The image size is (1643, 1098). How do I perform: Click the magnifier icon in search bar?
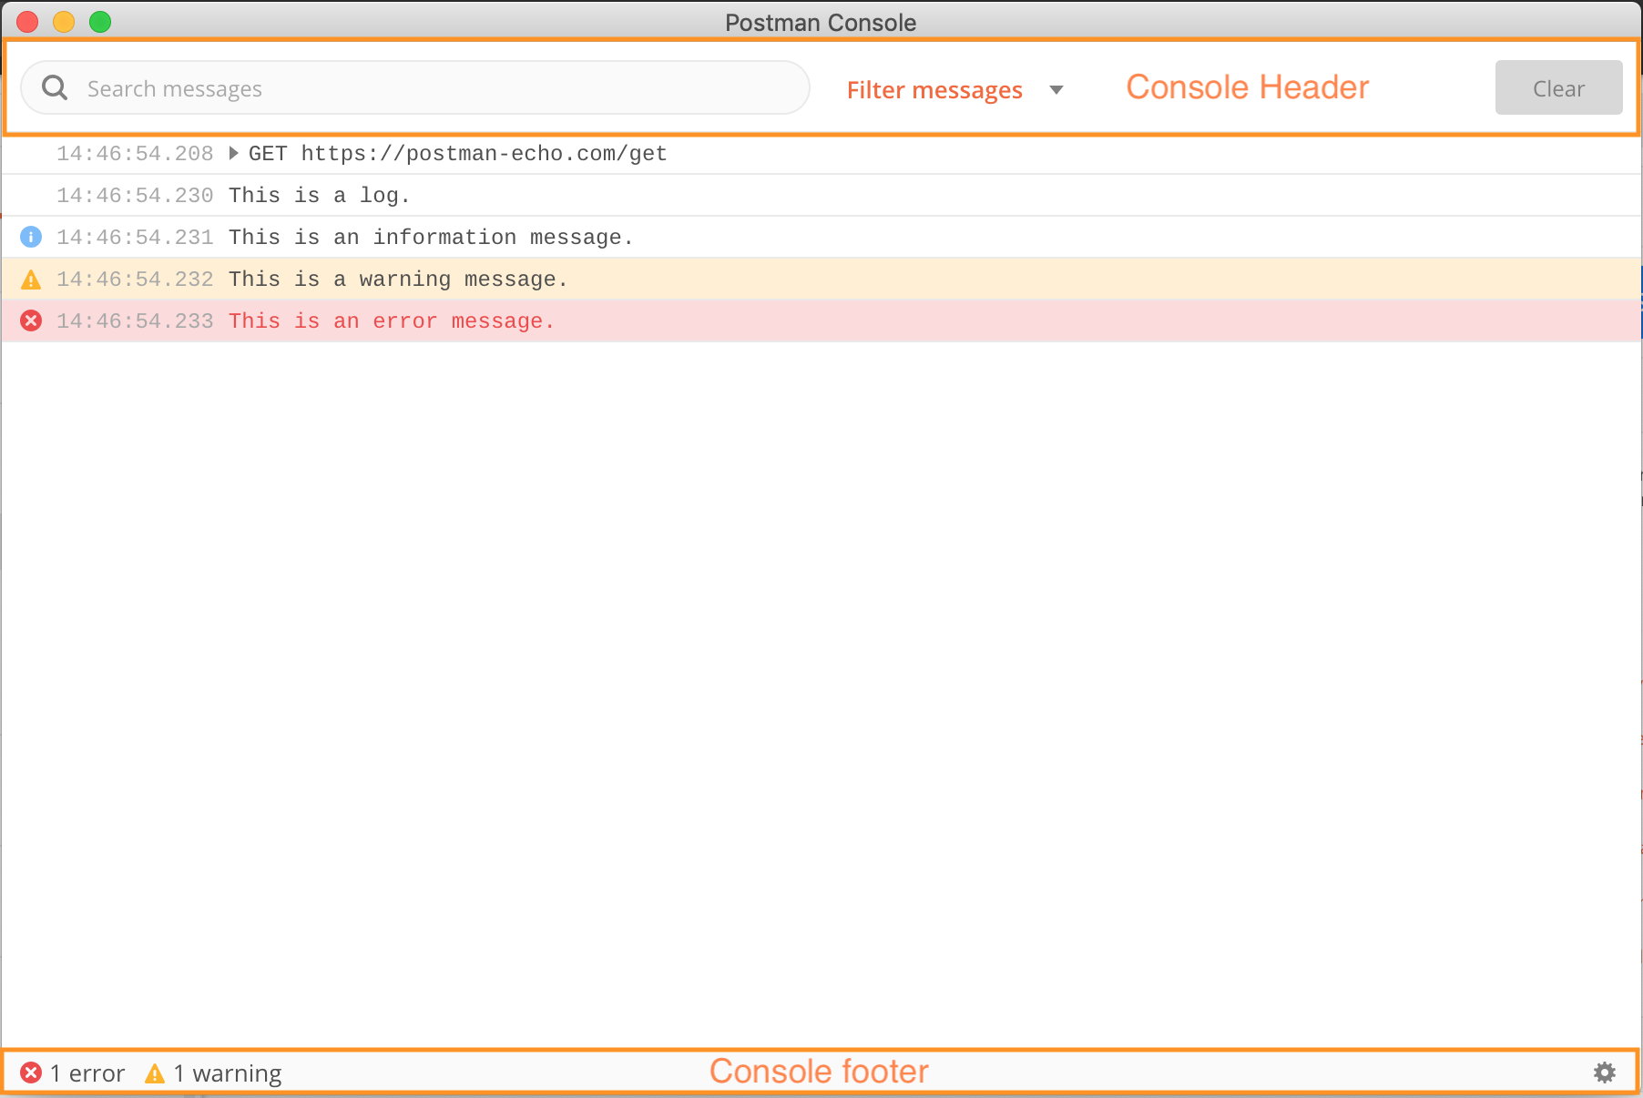55,88
